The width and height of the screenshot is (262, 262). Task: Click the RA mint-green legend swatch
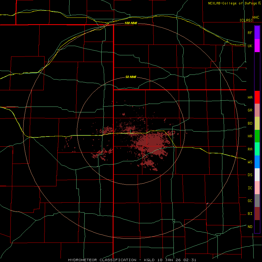[257, 149]
